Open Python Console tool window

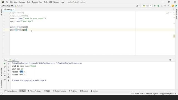coord(59,91)
